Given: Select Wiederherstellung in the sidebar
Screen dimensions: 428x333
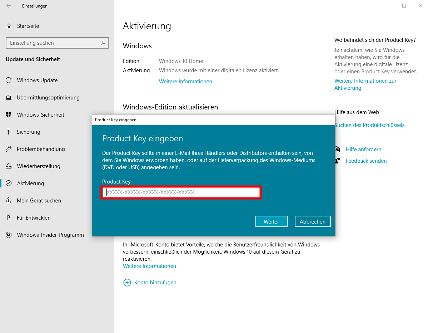Looking at the screenshot, I should pos(39,166).
